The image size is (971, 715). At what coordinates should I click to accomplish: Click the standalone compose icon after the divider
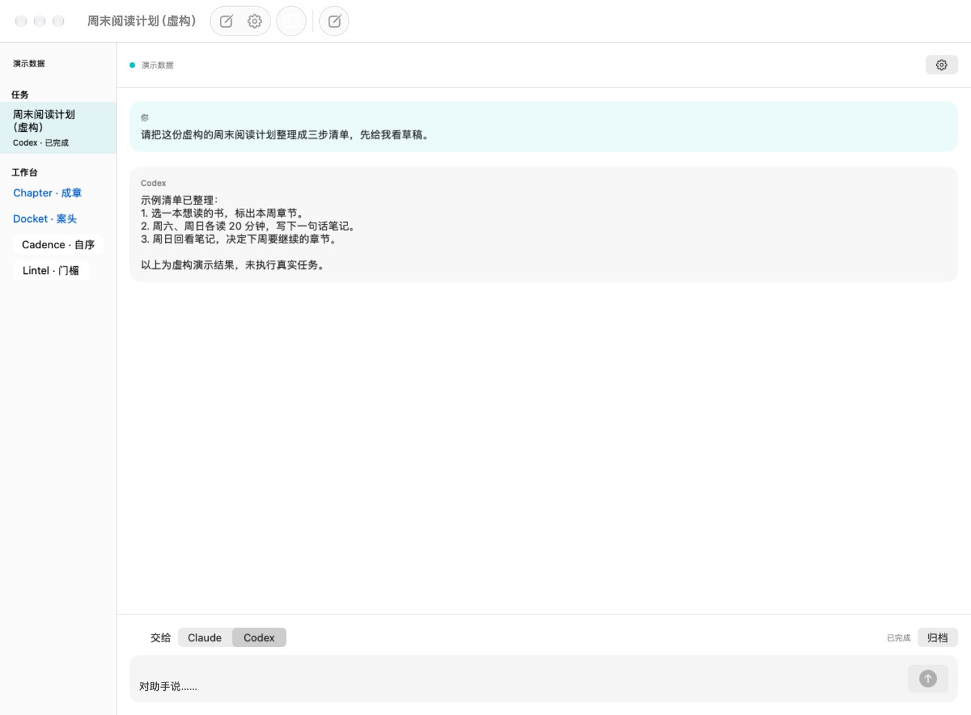click(x=334, y=21)
